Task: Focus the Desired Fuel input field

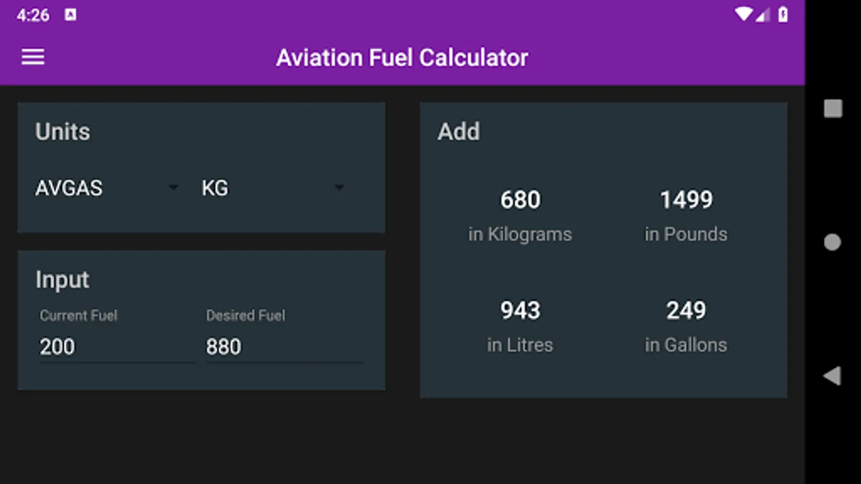Action: click(284, 347)
